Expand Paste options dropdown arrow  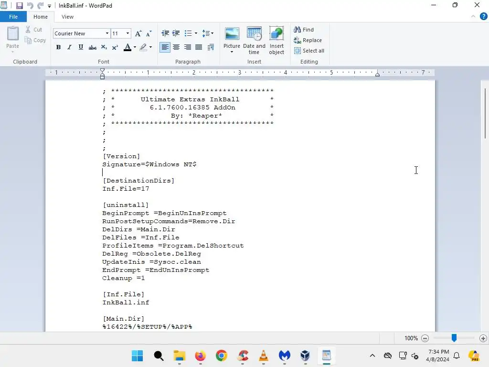point(13,52)
